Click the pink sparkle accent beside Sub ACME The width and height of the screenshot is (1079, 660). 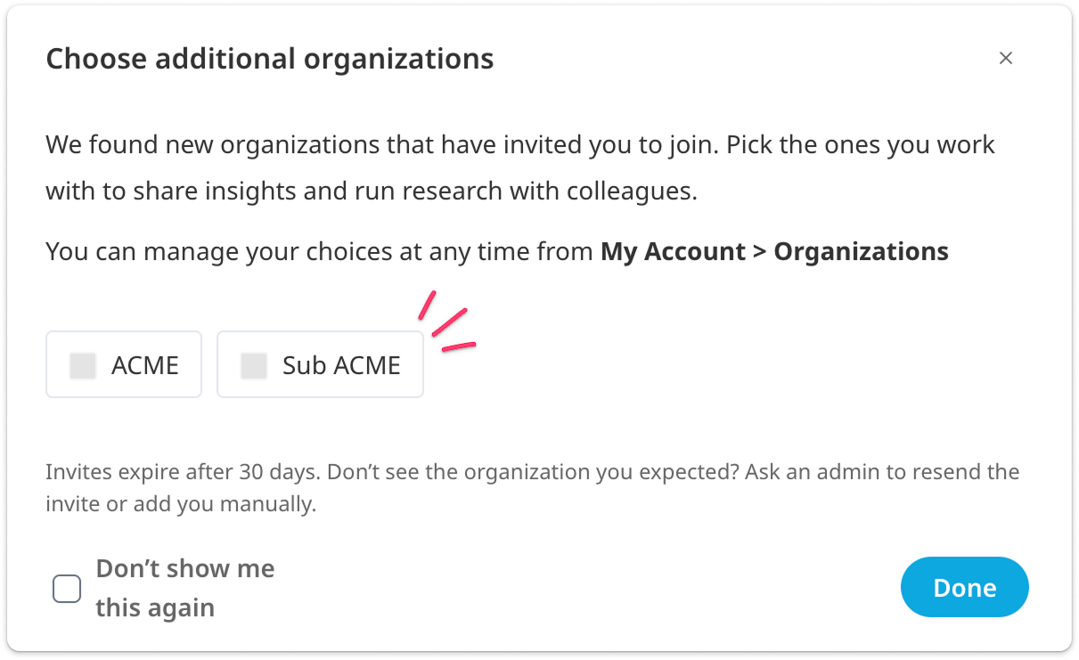[447, 322]
